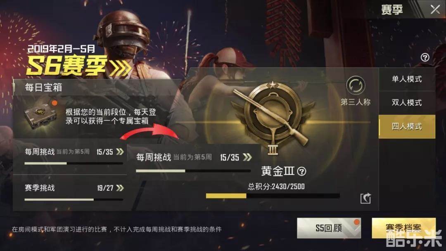Expand 赛季挑战 19/27 arrows
This screenshot has height=251, width=446.
120,188
